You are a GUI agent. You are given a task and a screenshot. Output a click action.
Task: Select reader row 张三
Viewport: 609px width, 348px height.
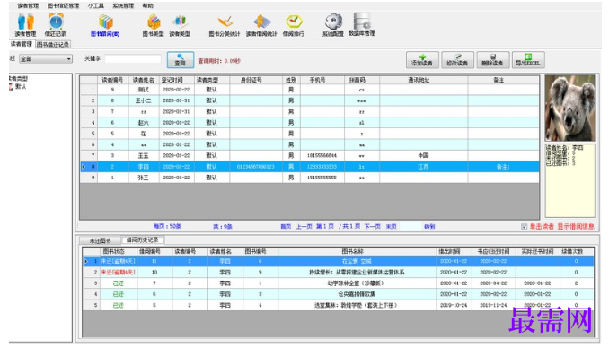click(310, 178)
